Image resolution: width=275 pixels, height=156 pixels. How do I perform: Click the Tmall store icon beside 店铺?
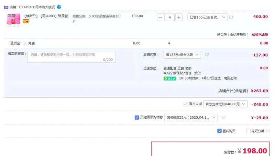point(6,7)
